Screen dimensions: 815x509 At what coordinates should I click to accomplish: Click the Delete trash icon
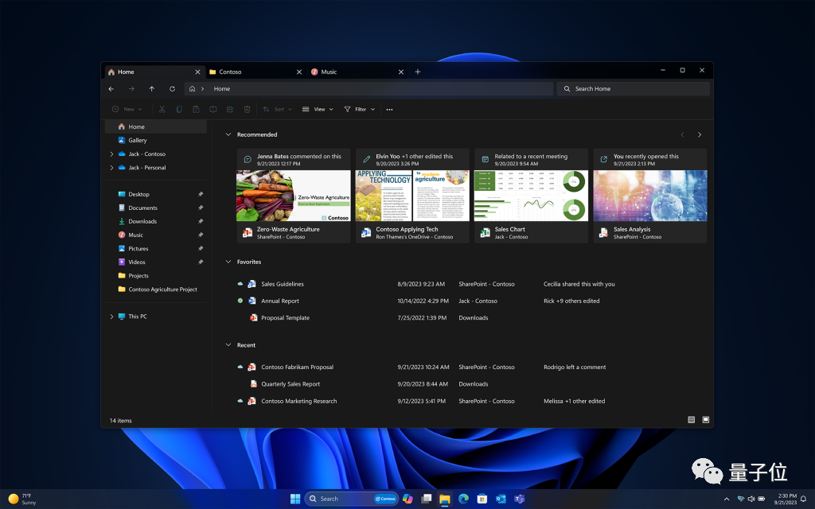click(x=248, y=109)
